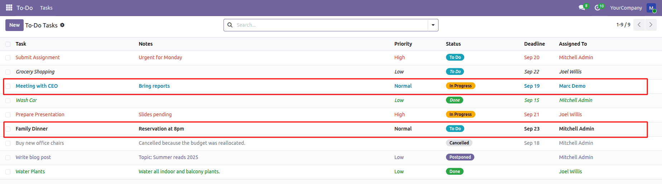Click the Urgent for Monday note
The image size is (662, 184).
pyautogui.click(x=160, y=57)
